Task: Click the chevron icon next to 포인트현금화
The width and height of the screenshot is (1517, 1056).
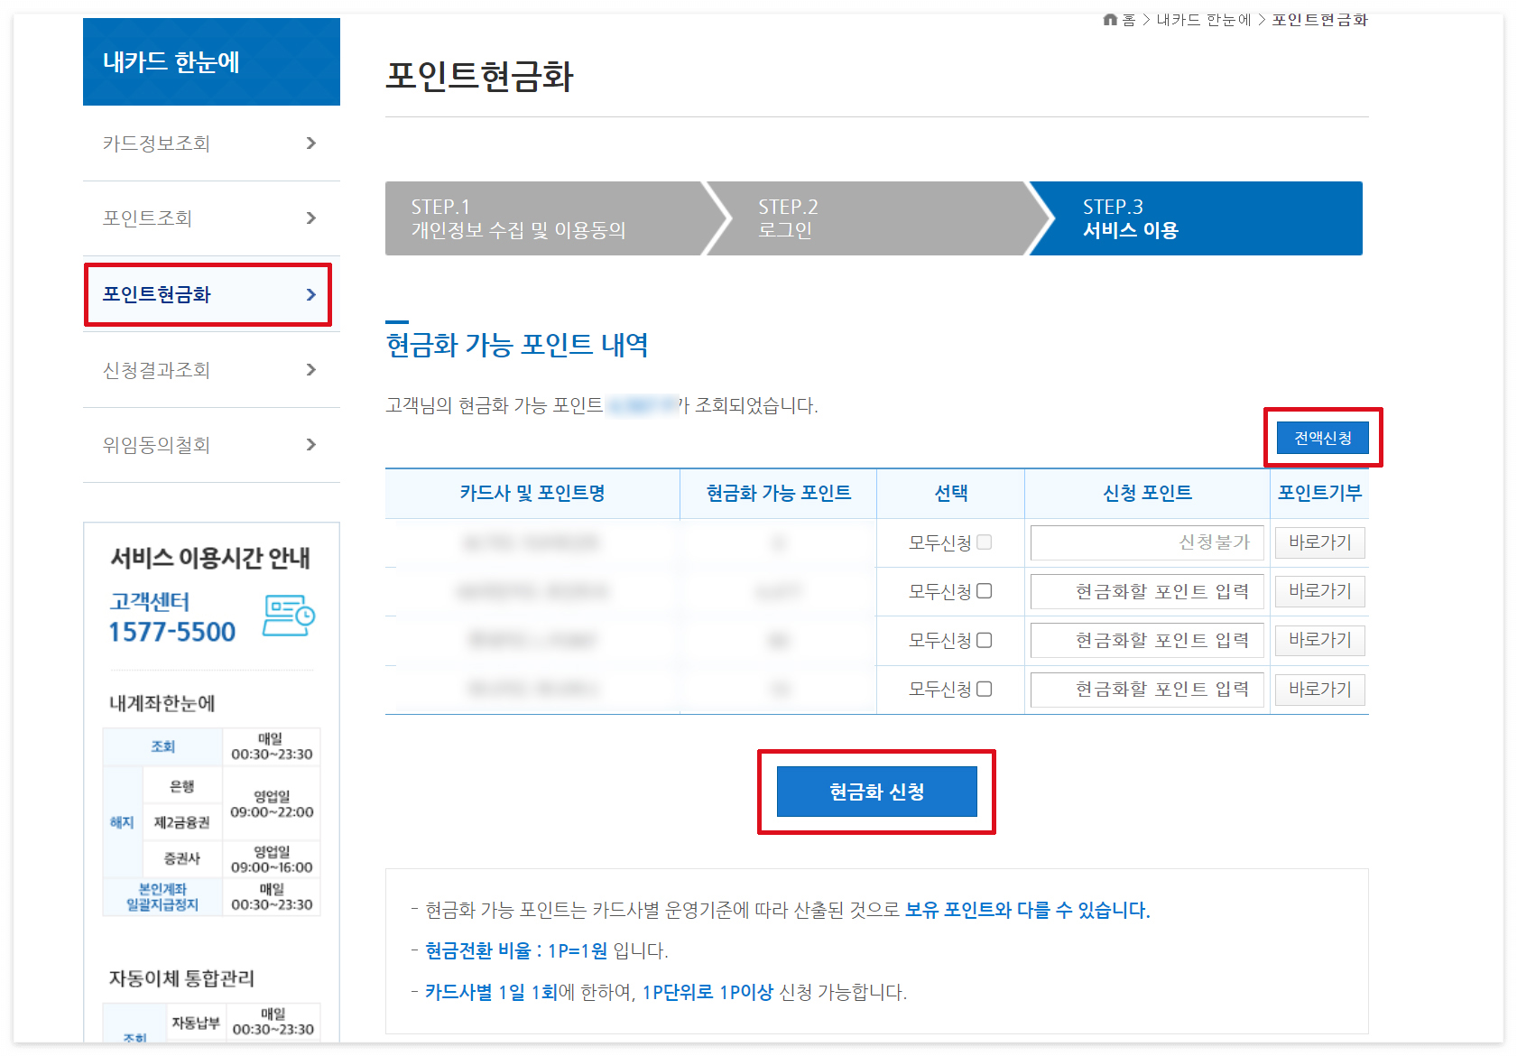Action: coord(311,294)
